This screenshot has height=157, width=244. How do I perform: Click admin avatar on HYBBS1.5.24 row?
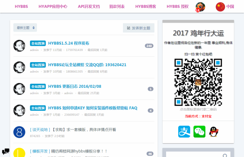coord(19,46)
